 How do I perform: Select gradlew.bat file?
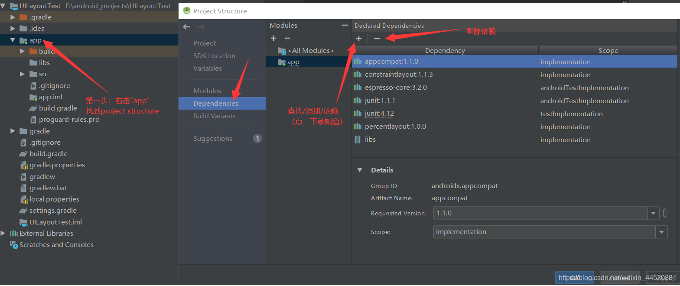tap(48, 188)
